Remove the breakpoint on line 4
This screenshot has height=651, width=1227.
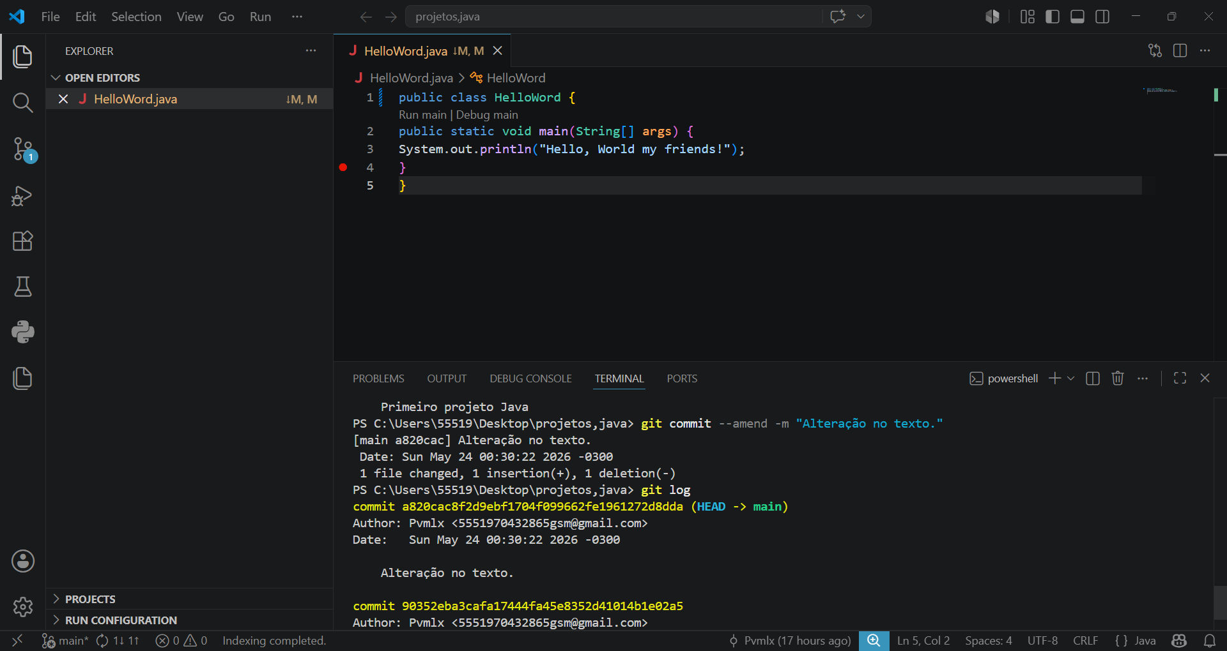pyautogui.click(x=343, y=167)
